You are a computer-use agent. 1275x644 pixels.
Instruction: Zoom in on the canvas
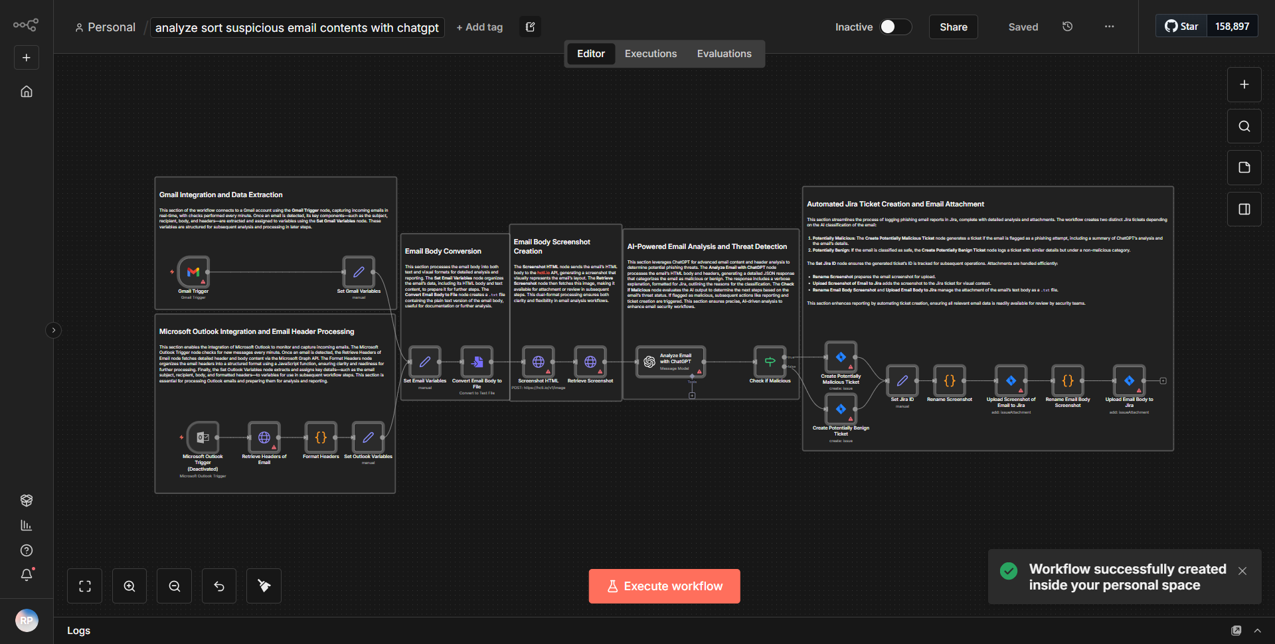(129, 586)
